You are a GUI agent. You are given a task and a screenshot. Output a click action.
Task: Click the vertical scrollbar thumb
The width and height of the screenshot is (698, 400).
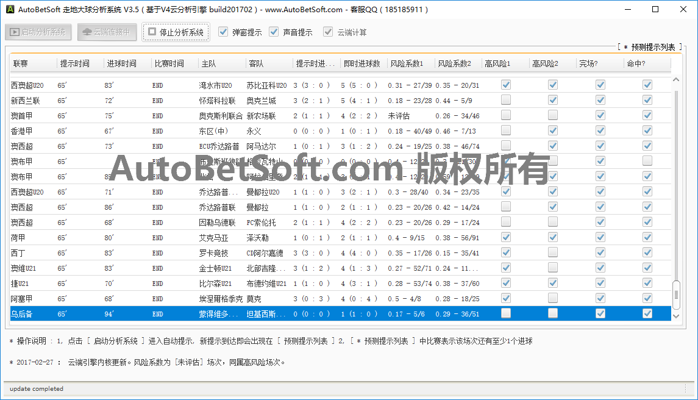coord(675,295)
